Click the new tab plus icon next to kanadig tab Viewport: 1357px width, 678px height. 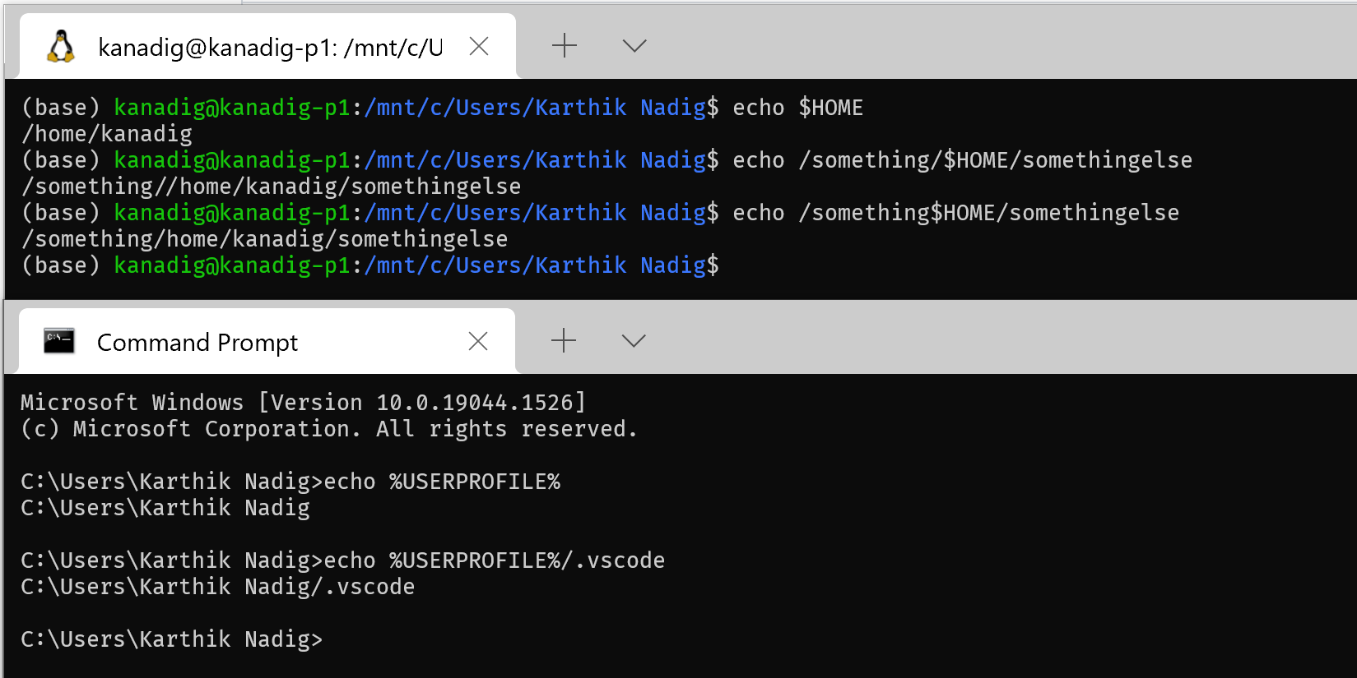click(x=565, y=46)
